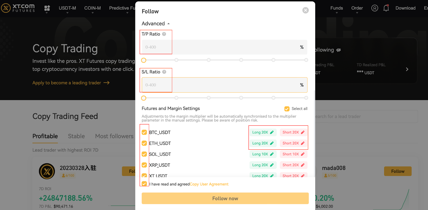
Task: Open the notifications bell icon
Action: tap(386, 8)
